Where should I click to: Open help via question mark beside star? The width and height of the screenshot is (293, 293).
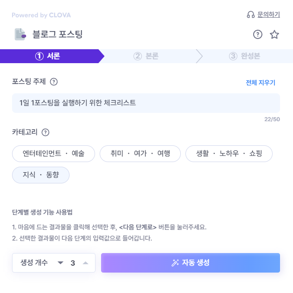[x=258, y=34]
